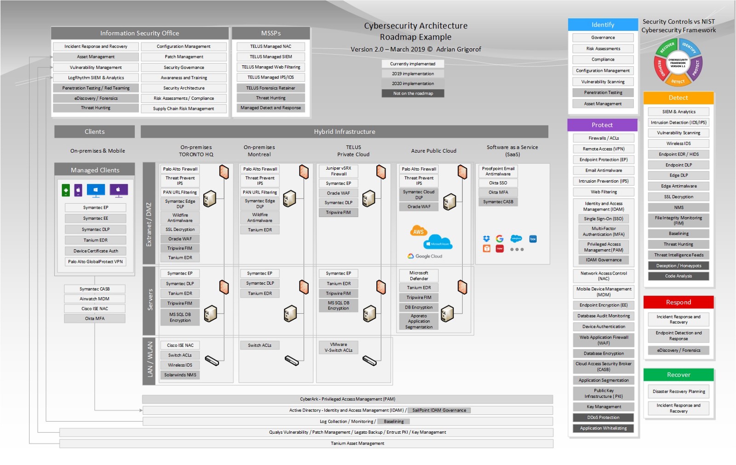Collapse the Information Security Office section
Screen dimensions: 736x465
[x=140, y=33]
